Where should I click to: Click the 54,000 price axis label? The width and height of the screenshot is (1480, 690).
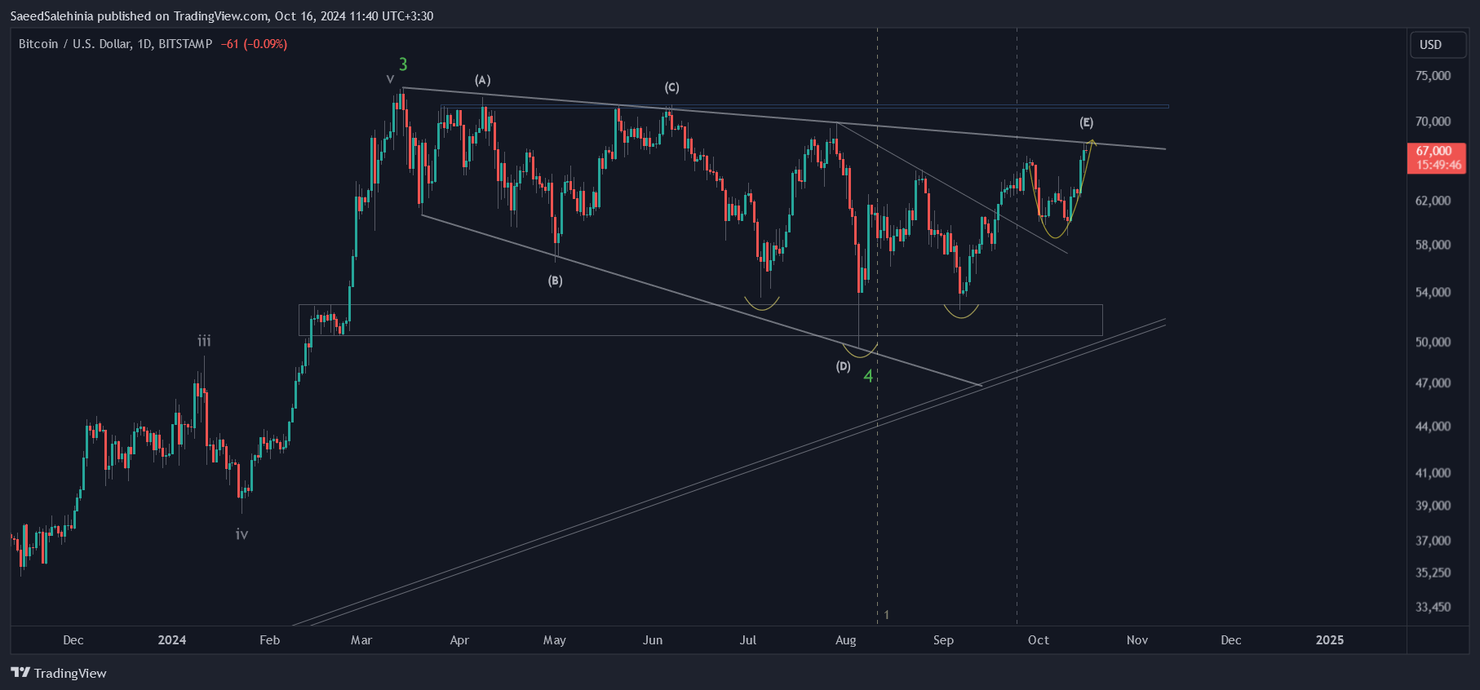[1433, 292]
